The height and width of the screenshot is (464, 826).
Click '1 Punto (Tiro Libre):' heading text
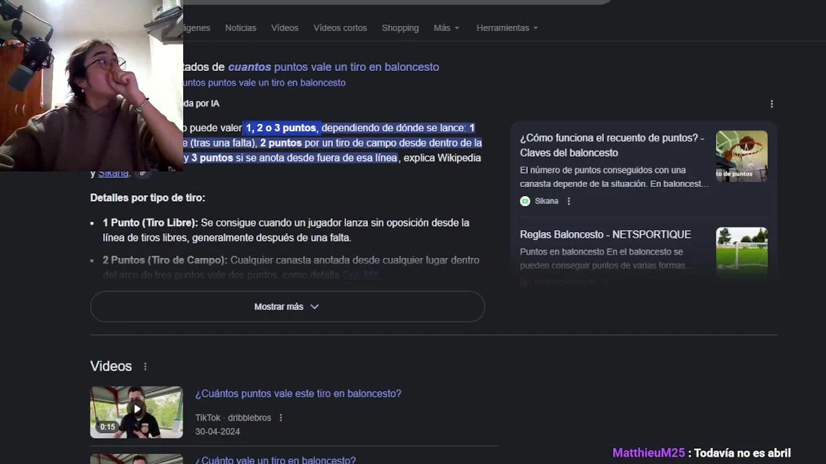(x=150, y=222)
